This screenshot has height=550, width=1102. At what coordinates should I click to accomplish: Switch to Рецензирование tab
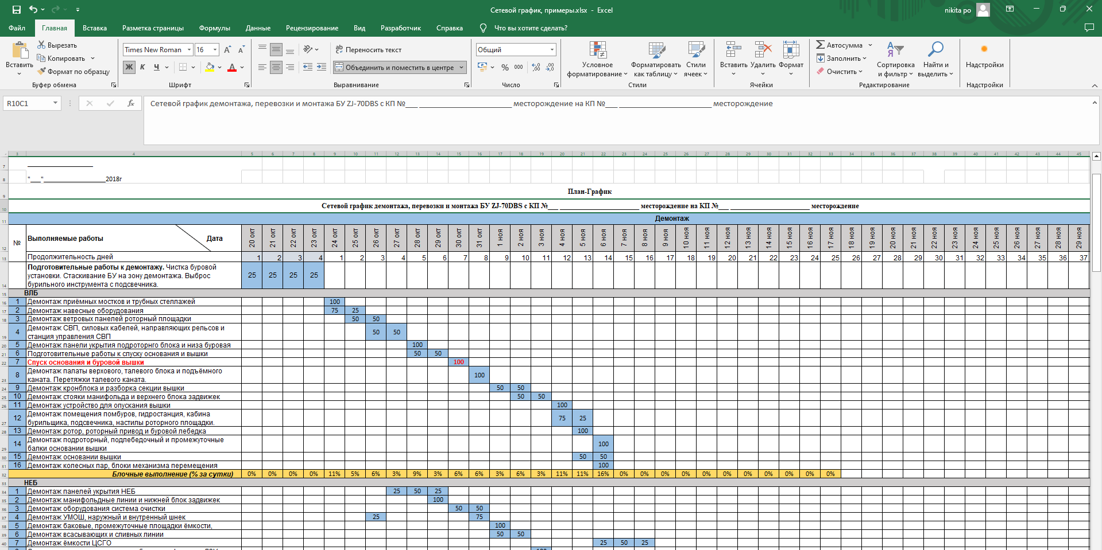[x=312, y=28]
